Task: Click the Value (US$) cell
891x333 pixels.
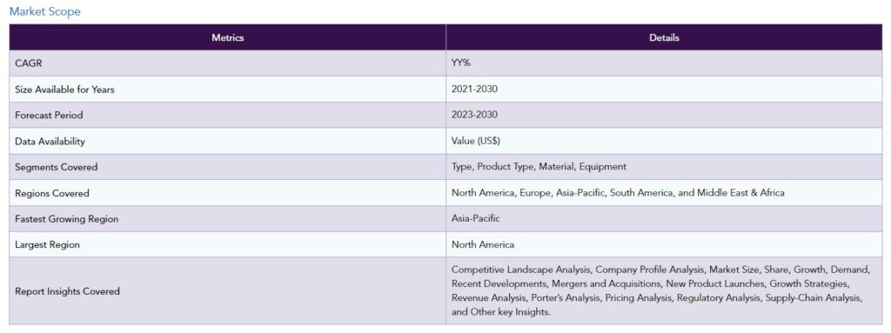Action: tap(664, 141)
